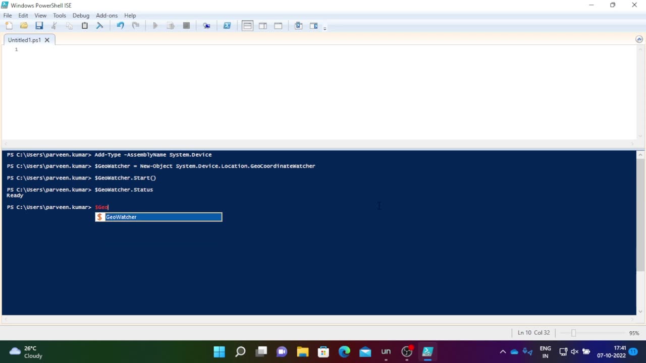Click the Run Selection icon
Screen dimensions: 646x363
pyautogui.click(x=171, y=26)
